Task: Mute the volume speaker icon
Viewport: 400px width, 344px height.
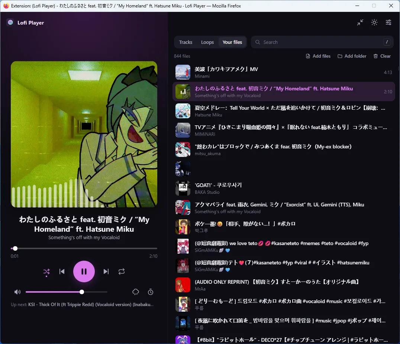Action: coord(17,292)
